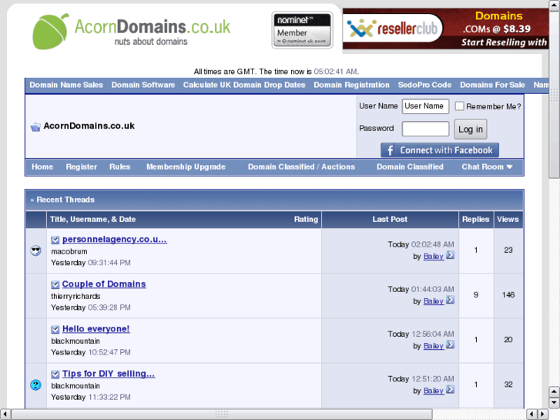Open Calculate UK Domain Drop Dates
This screenshot has height=420, width=560.
[x=244, y=85]
